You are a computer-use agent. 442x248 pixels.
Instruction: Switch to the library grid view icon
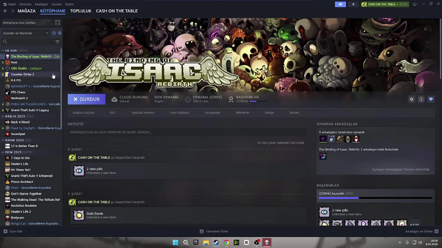pyautogui.click(x=57, y=22)
